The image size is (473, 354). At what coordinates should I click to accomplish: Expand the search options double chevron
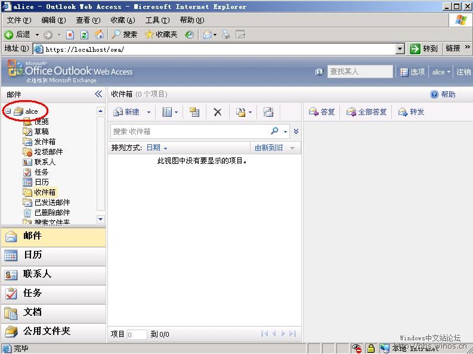[x=296, y=131]
